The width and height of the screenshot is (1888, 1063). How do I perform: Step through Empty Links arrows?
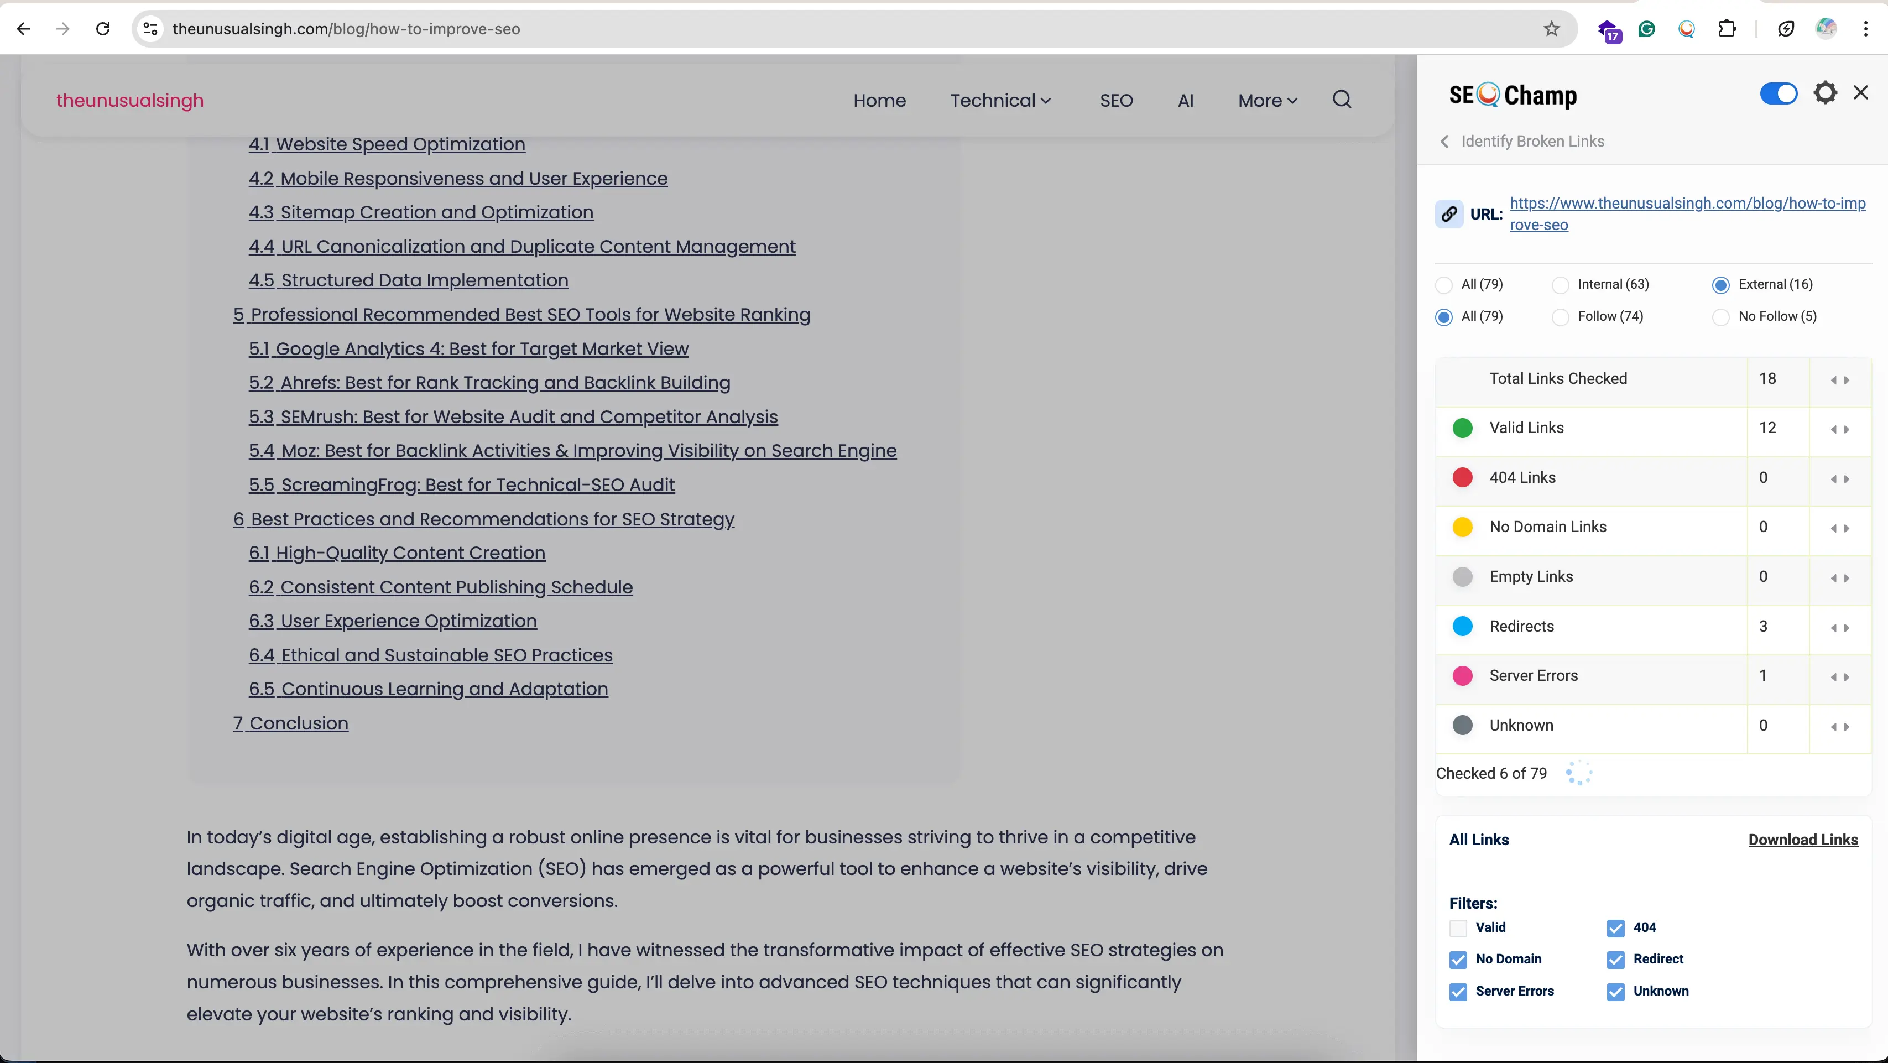pyautogui.click(x=1840, y=578)
